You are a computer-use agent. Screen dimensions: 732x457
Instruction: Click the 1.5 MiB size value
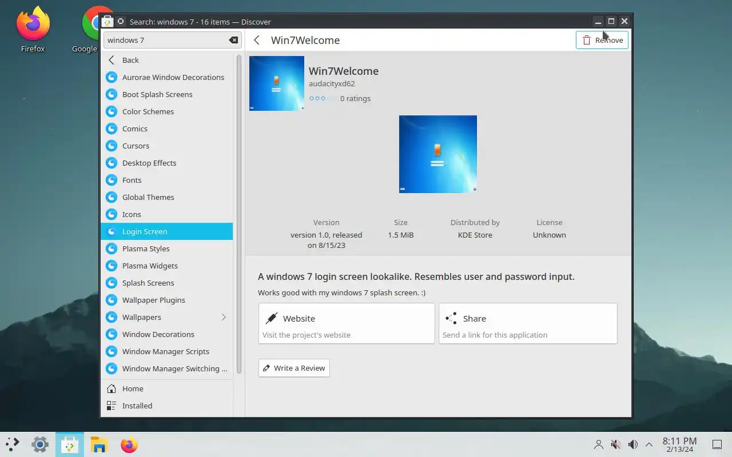(401, 235)
